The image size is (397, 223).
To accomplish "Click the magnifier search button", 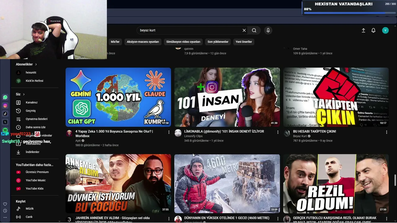I will [254, 30].
